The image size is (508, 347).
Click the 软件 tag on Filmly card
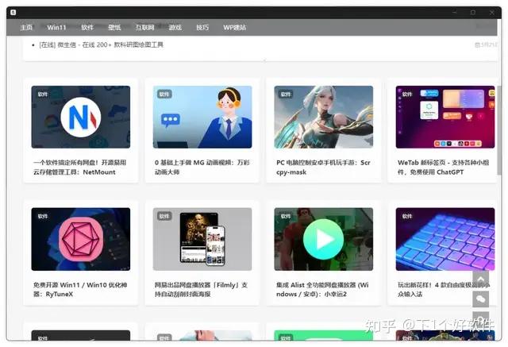[164, 216]
